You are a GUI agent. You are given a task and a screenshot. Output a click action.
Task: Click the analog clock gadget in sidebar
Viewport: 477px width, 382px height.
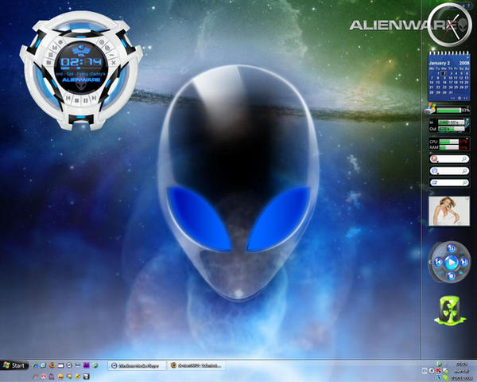(x=450, y=25)
